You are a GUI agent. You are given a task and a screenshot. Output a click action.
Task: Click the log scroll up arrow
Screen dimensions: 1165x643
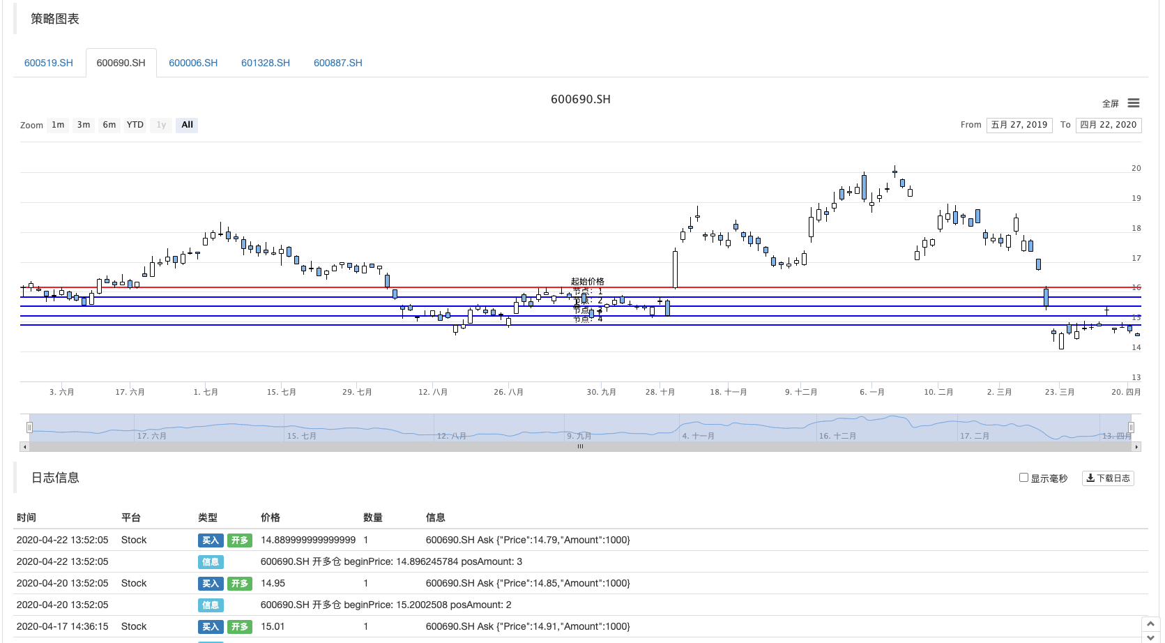click(x=1150, y=623)
